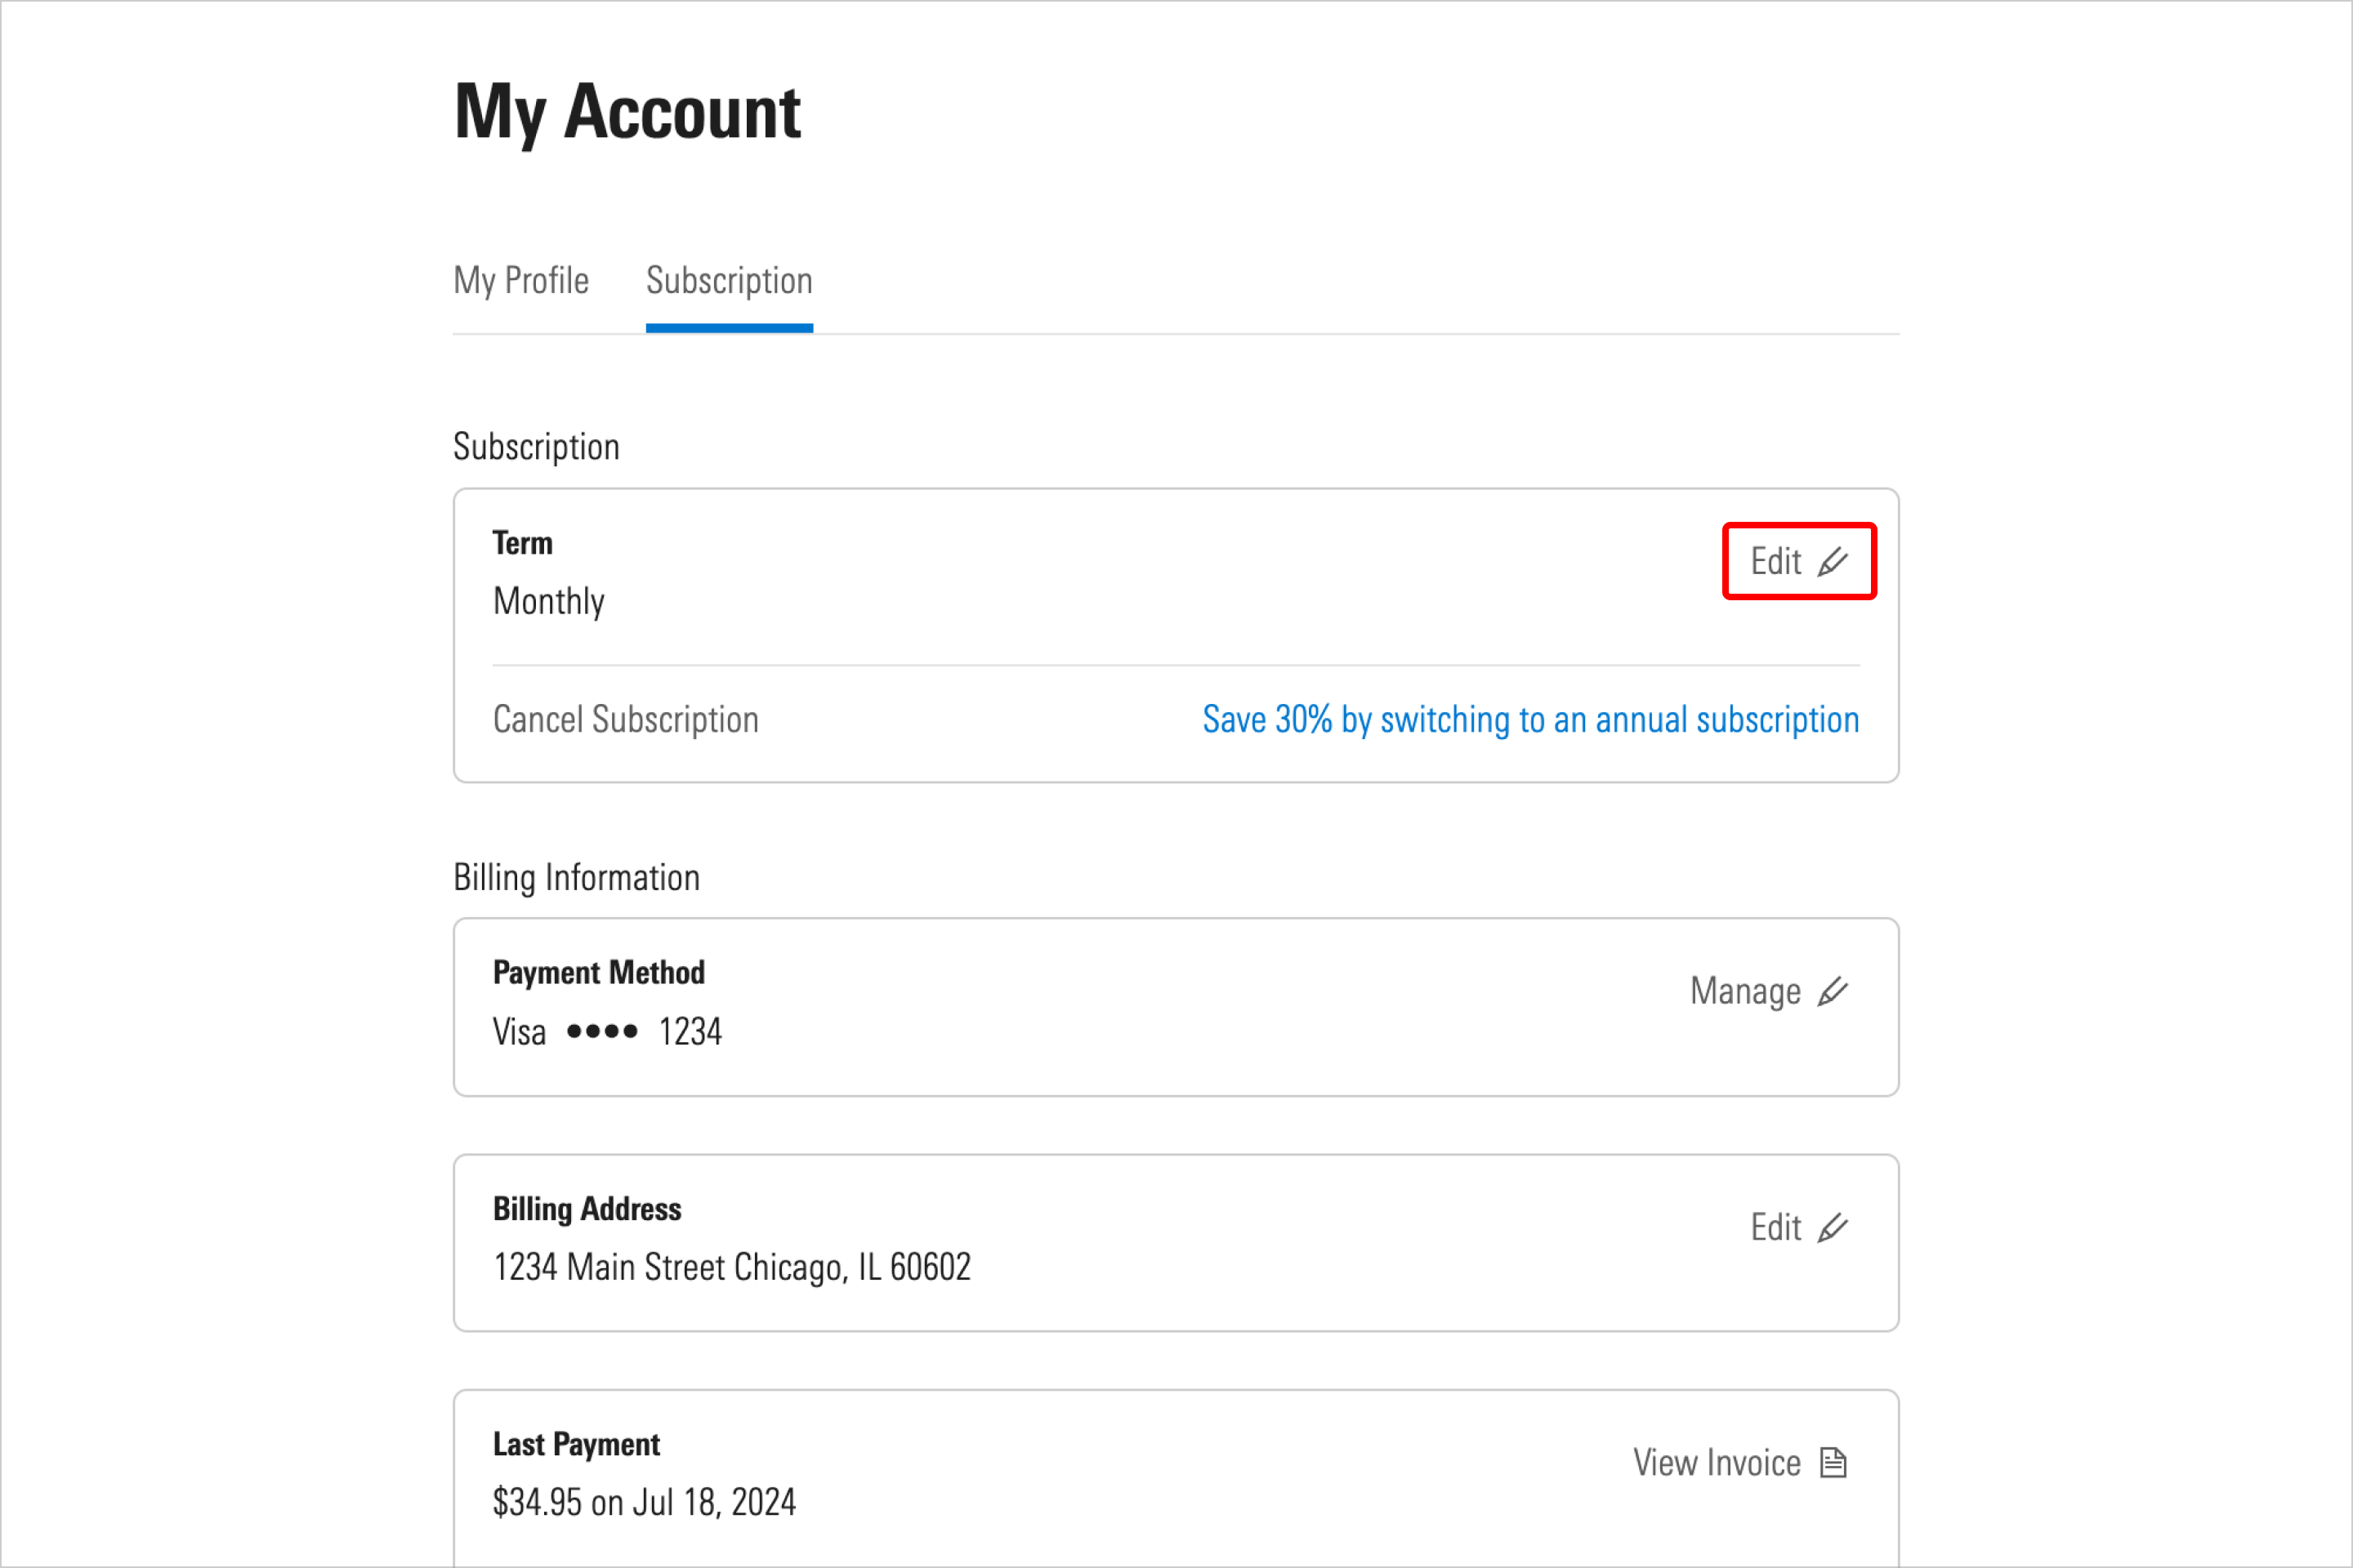This screenshot has height=1568, width=2353.
Task: Click the pencil icon in Billing Address row
Action: tap(1832, 1228)
